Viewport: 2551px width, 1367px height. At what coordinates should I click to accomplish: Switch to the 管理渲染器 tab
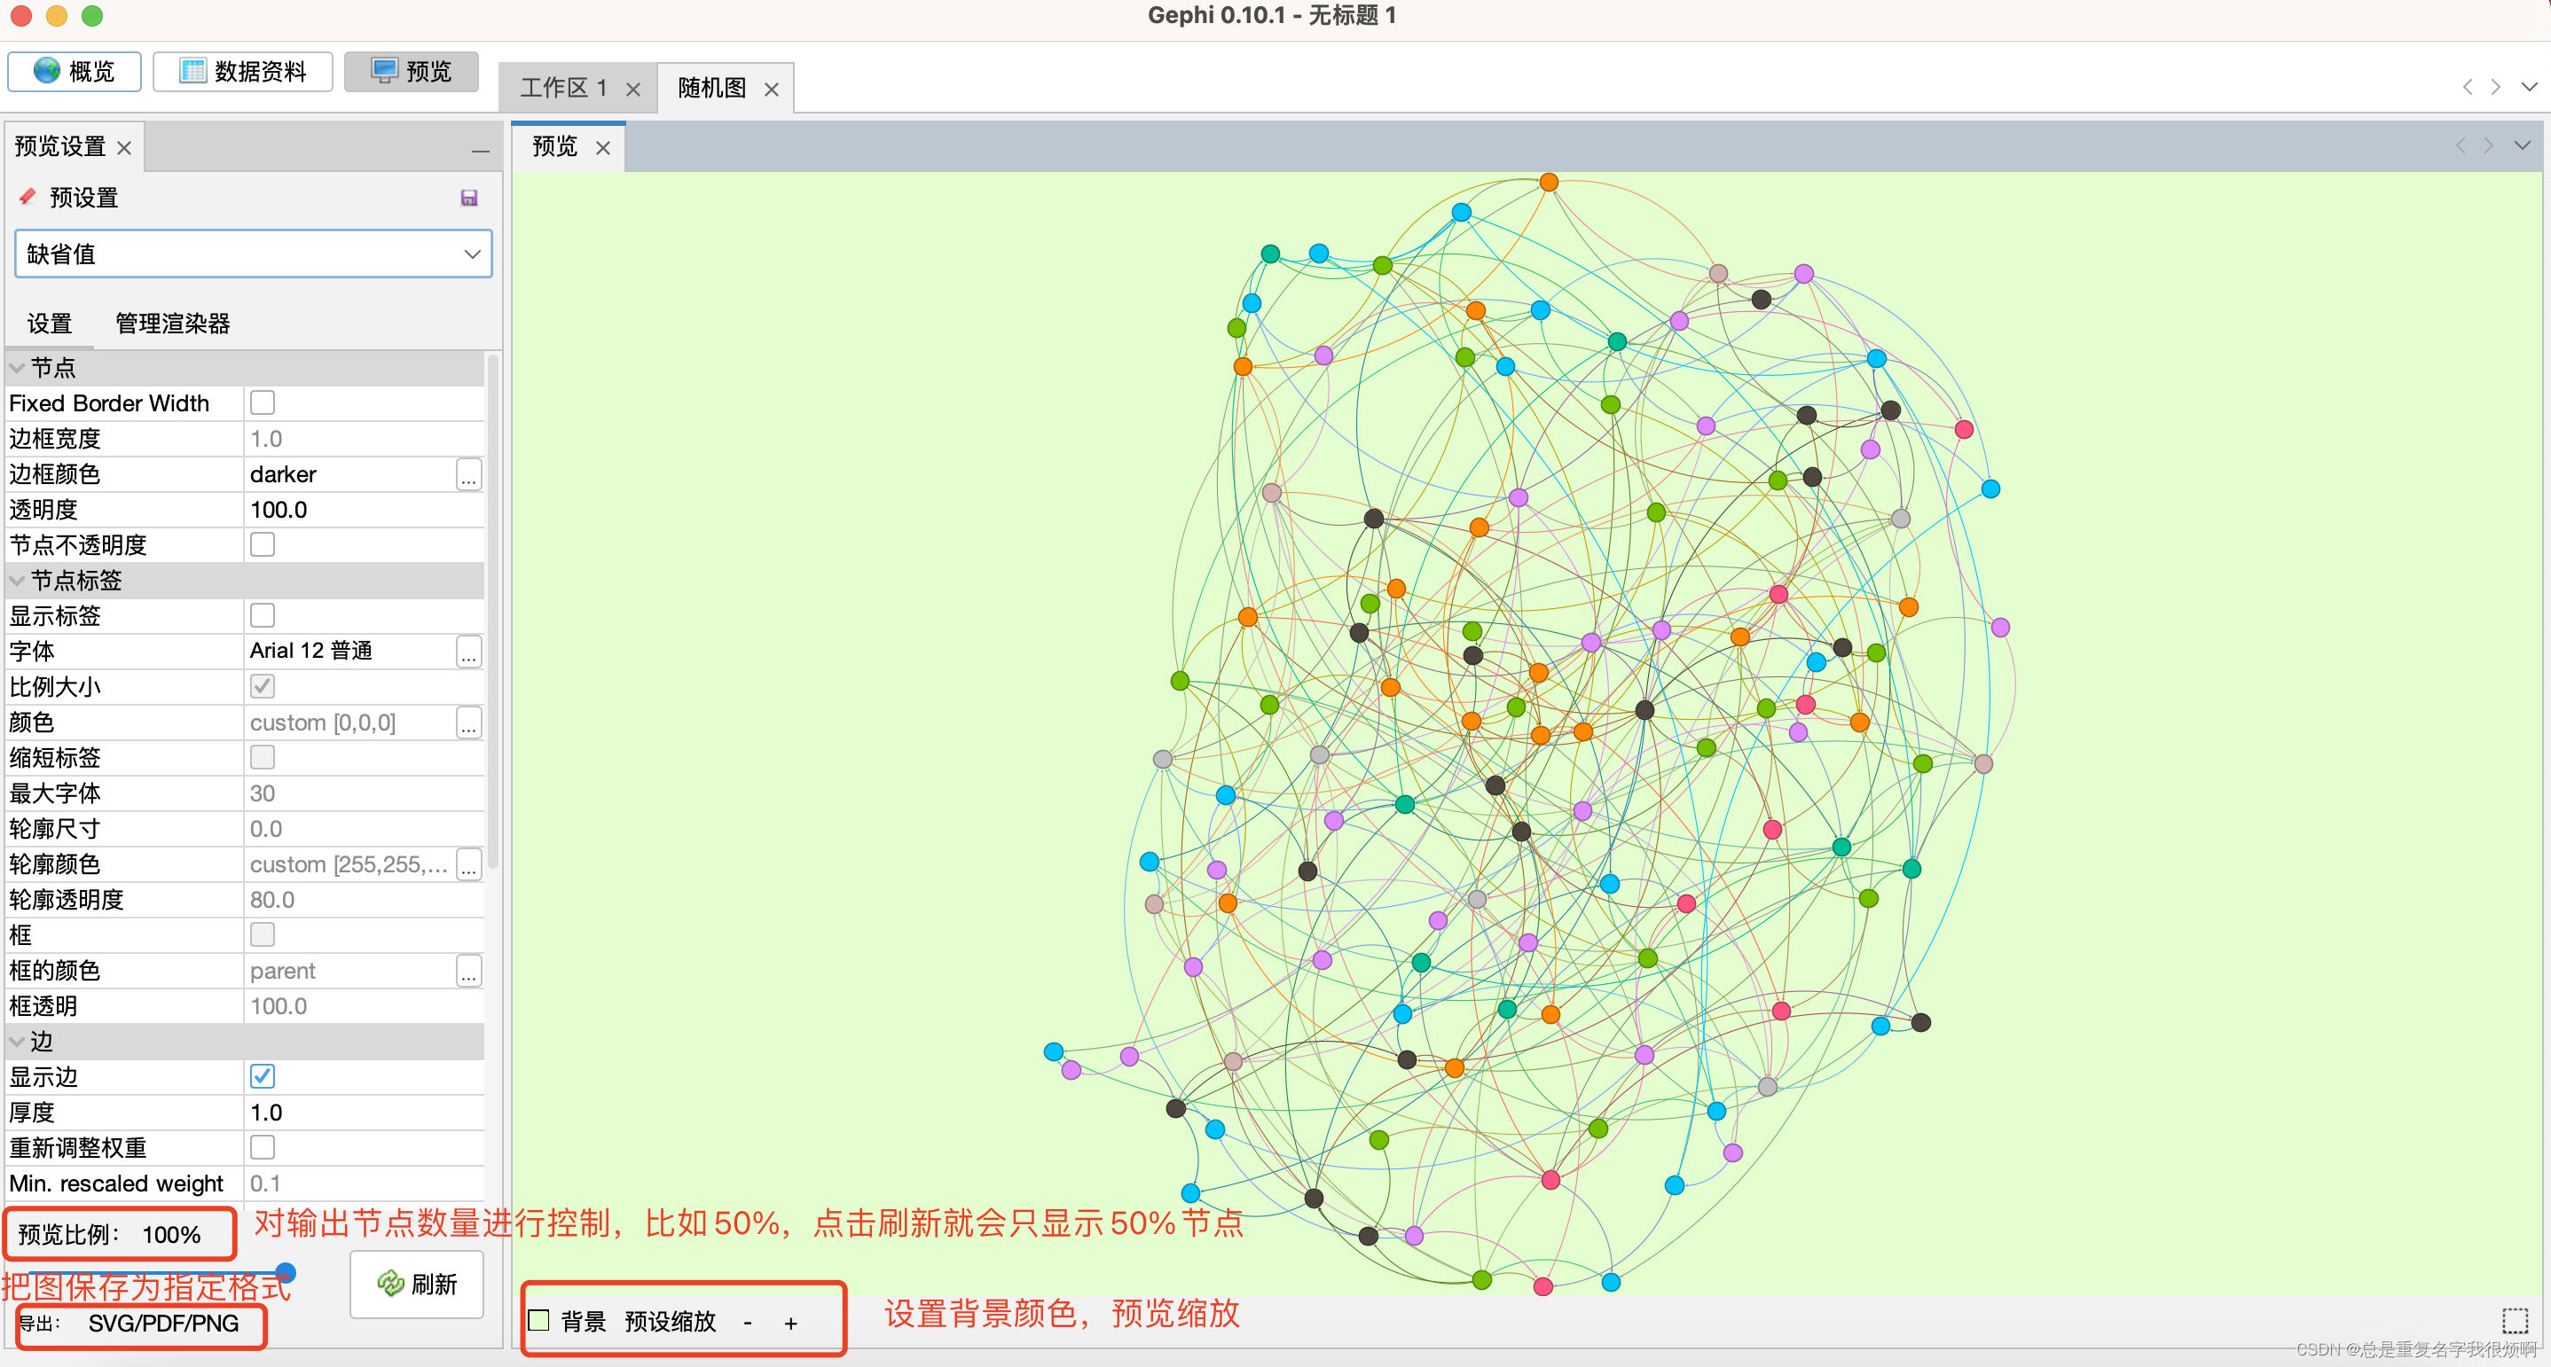(172, 324)
